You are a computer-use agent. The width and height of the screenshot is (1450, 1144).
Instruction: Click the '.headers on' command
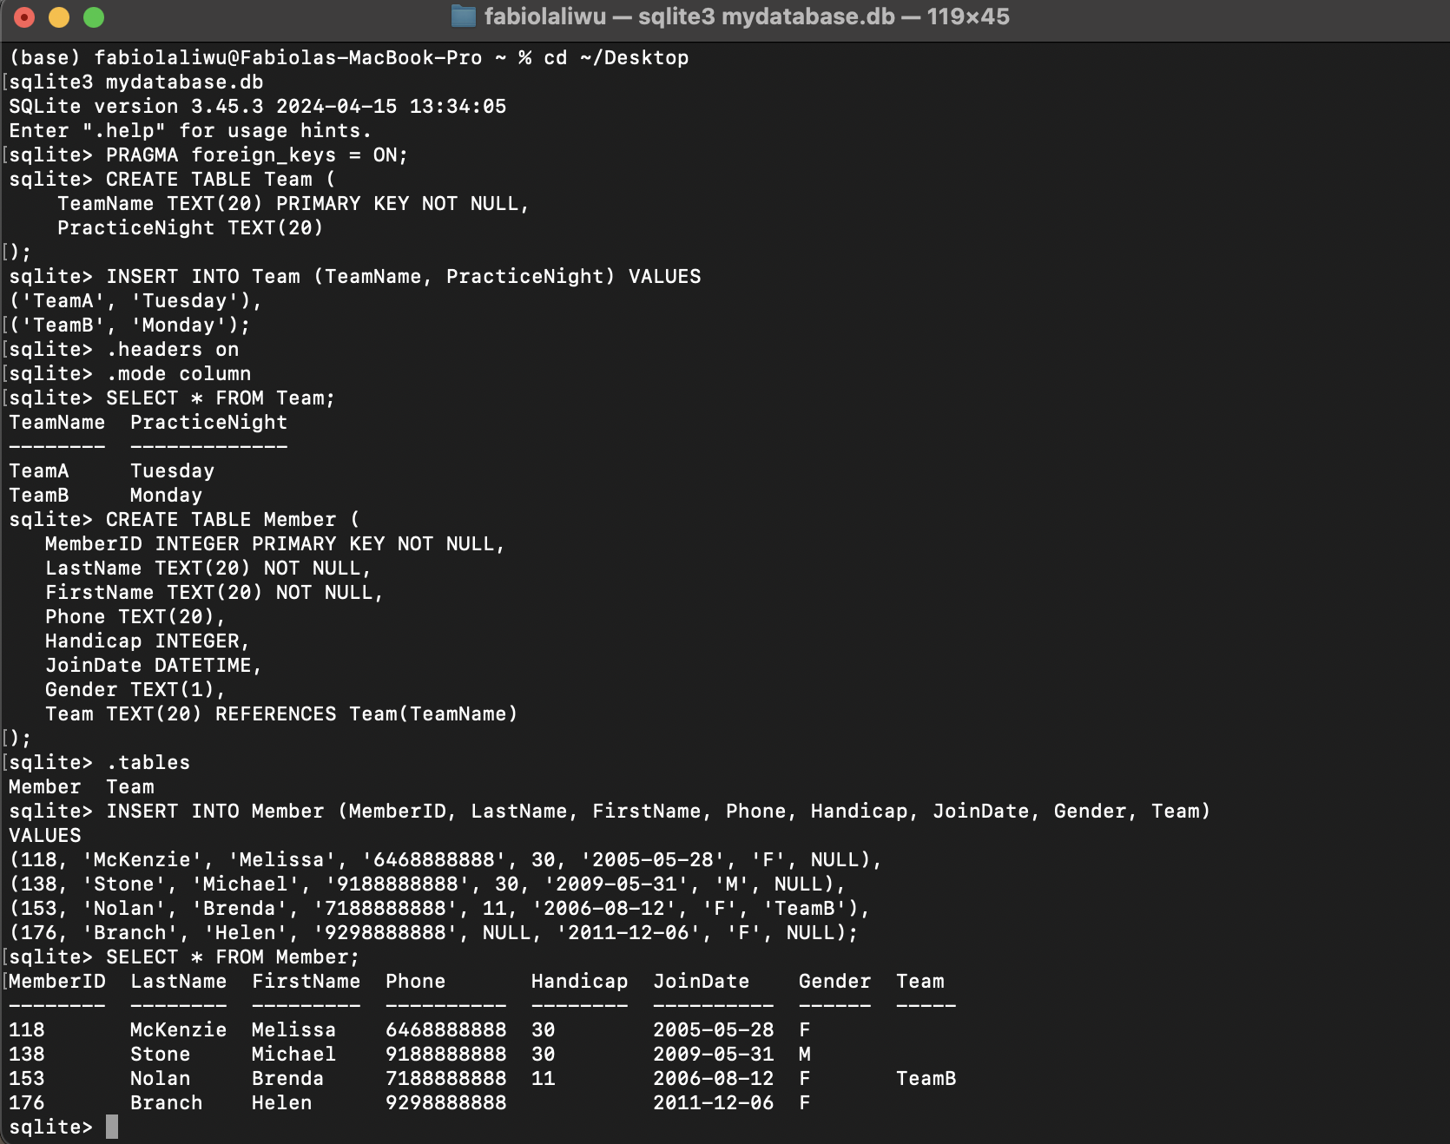pyautogui.click(x=172, y=350)
